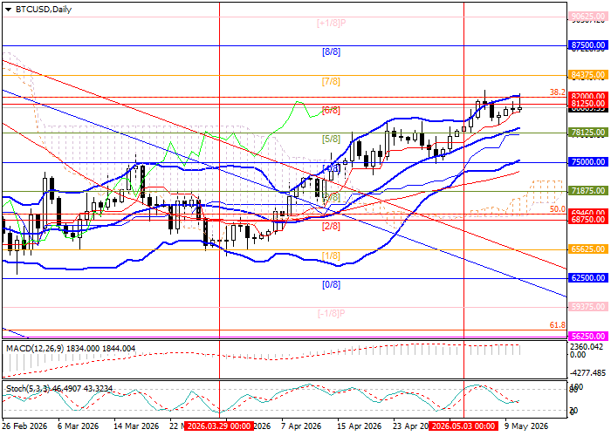Viewport: 611px width, 436px height.
Task: Select the 2026.03.29 00:00 date marker
Action: pyautogui.click(x=218, y=426)
